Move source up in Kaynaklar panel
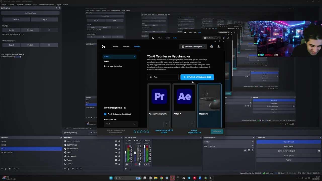Image resolution: width=322 pixels, height=181 pixels. click(77, 169)
